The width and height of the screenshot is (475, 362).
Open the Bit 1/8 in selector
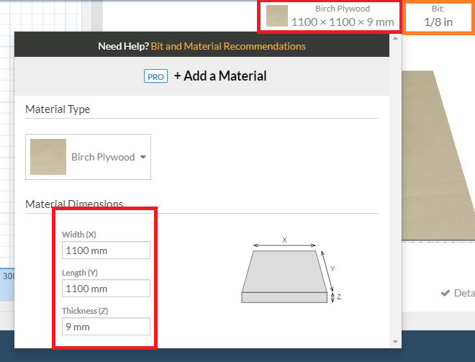pos(438,16)
